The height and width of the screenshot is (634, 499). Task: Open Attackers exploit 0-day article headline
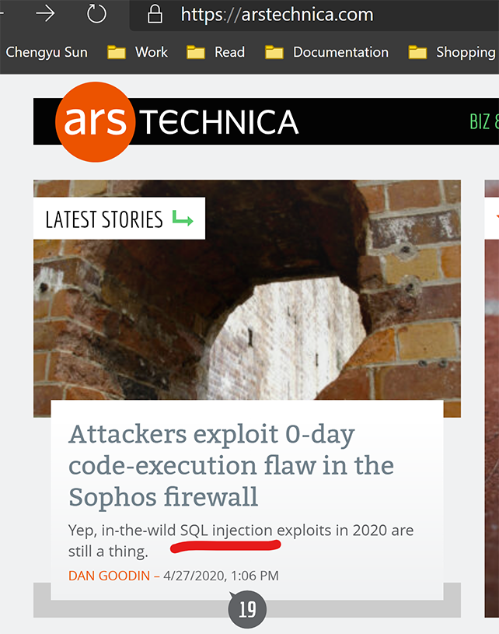coord(231,465)
